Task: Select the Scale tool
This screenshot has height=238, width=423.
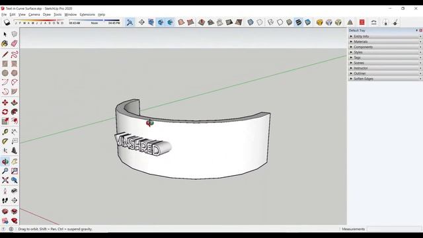Action: [x=5, y=121]
